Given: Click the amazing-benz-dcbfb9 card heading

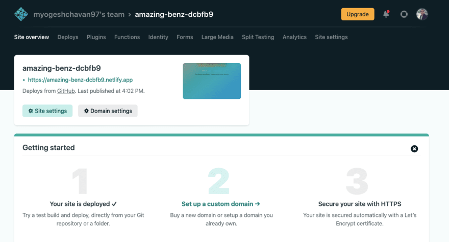Looking at the screenshot, I should coord(62,68).
